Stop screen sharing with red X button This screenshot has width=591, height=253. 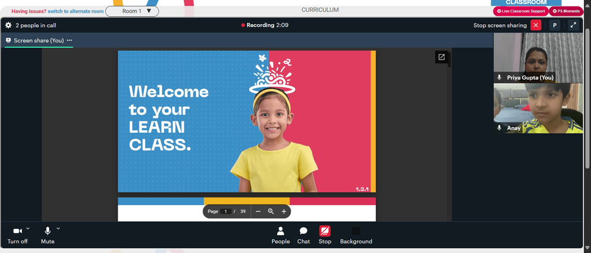coord(535,25)
